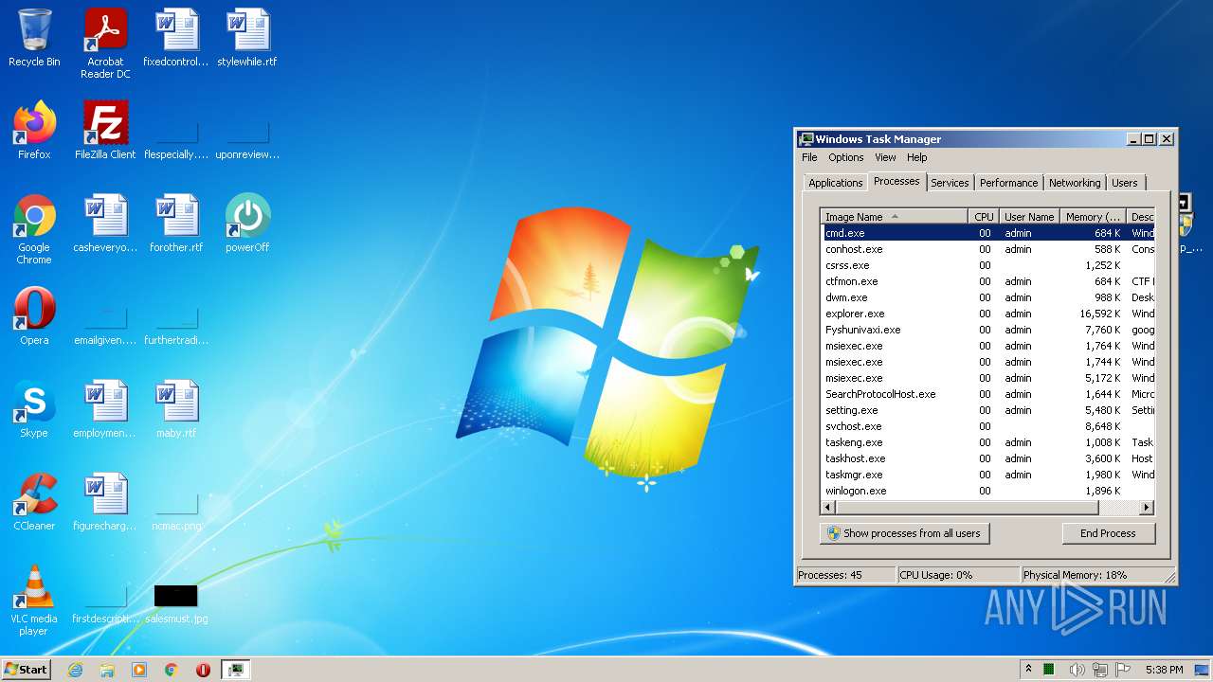Viewport: 1213px width, 682px height.
Task: Select cmd.exe process row
Action: pyautogui.click(x=987, y=233)
